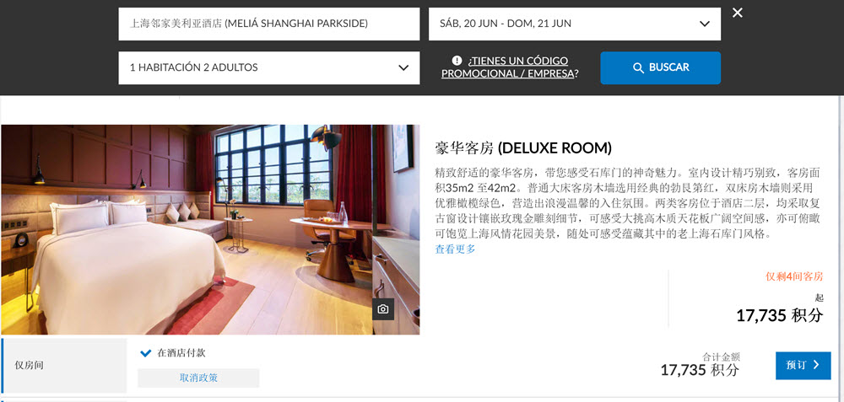Click the 1 HABITACIÓN 2 ADULTOS text

pos(194,67)
